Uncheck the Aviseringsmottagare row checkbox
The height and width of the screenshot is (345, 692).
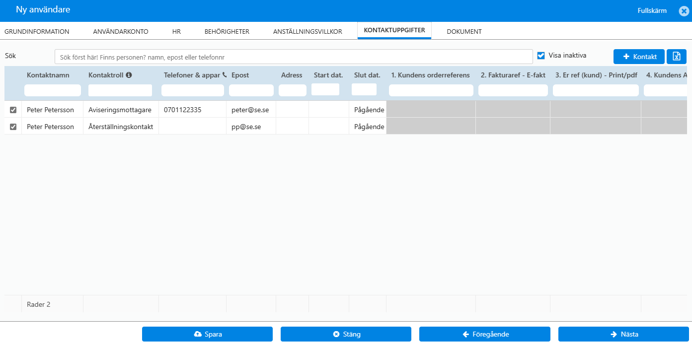pyautogui.click(x=13, y=110)
